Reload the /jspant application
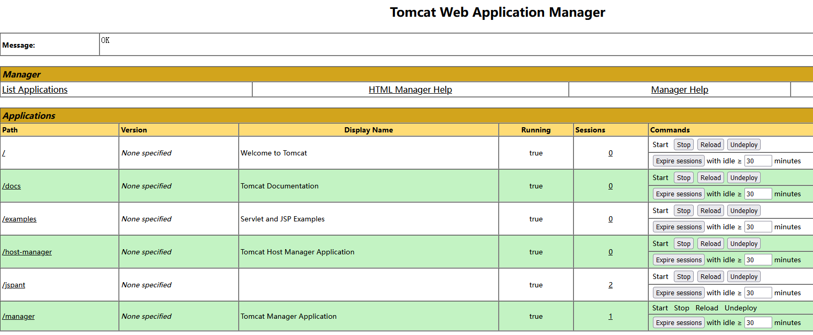 [710, 276]
